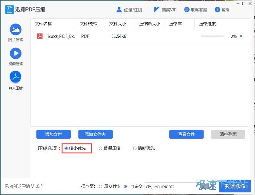Click 添加文件夹 add folder button

[x=95, y=134]
